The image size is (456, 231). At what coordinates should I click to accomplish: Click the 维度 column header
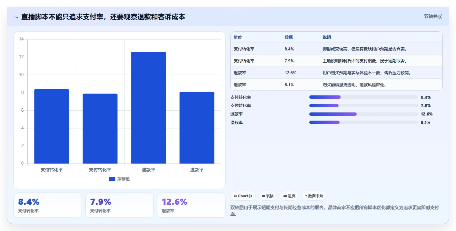coord(238,37)
